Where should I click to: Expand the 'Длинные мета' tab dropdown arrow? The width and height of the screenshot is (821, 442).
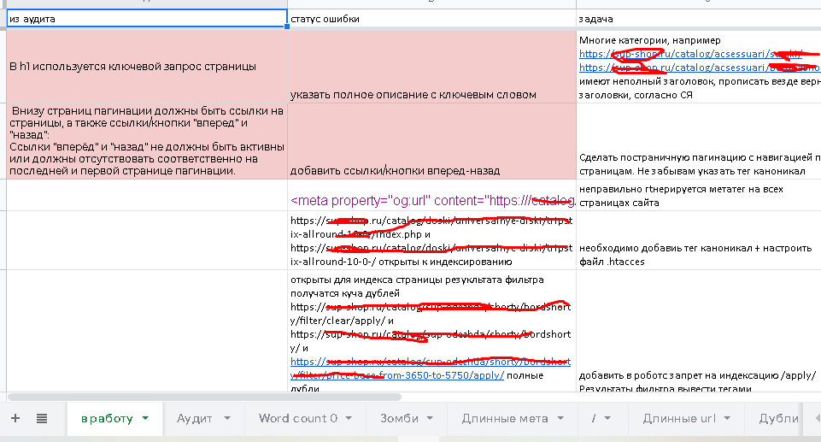click(x=560, y=419)
